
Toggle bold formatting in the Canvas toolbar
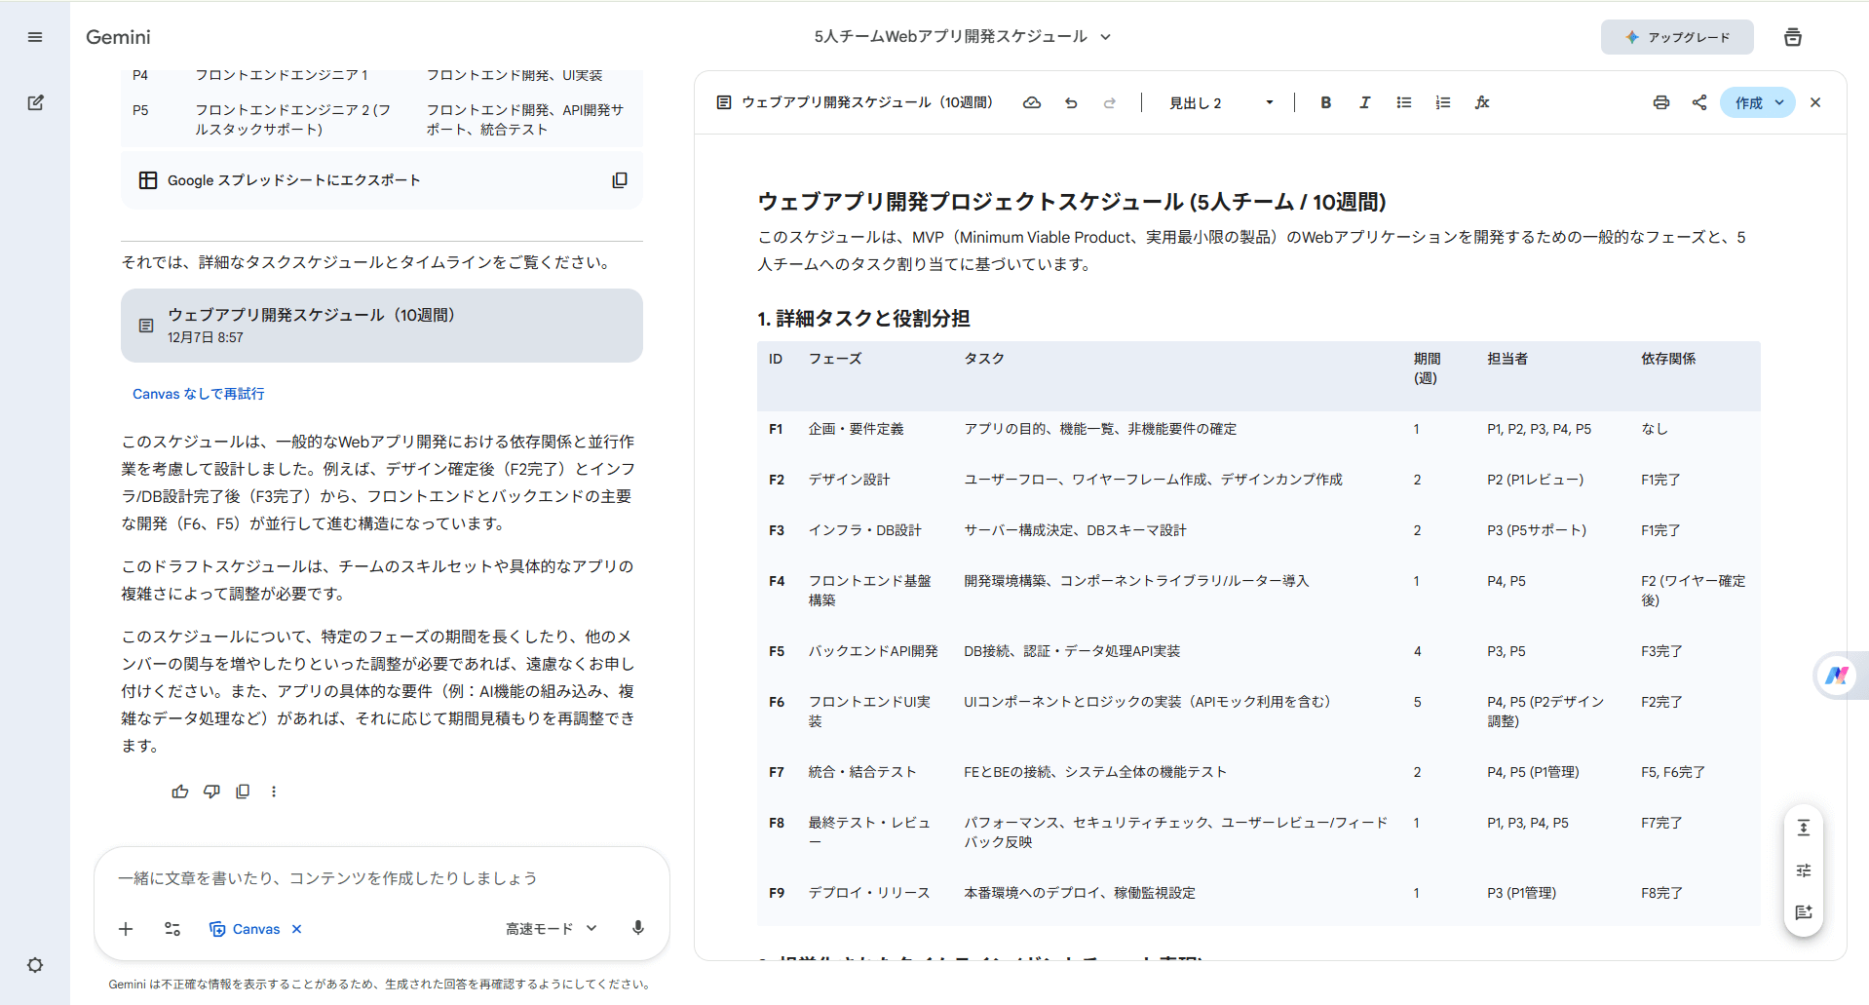[1325, 102]
